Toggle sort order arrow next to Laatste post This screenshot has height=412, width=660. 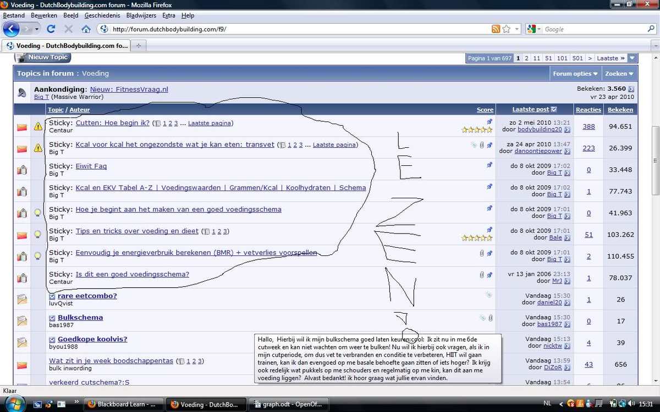pyautogui.click(x=554, y=109)
